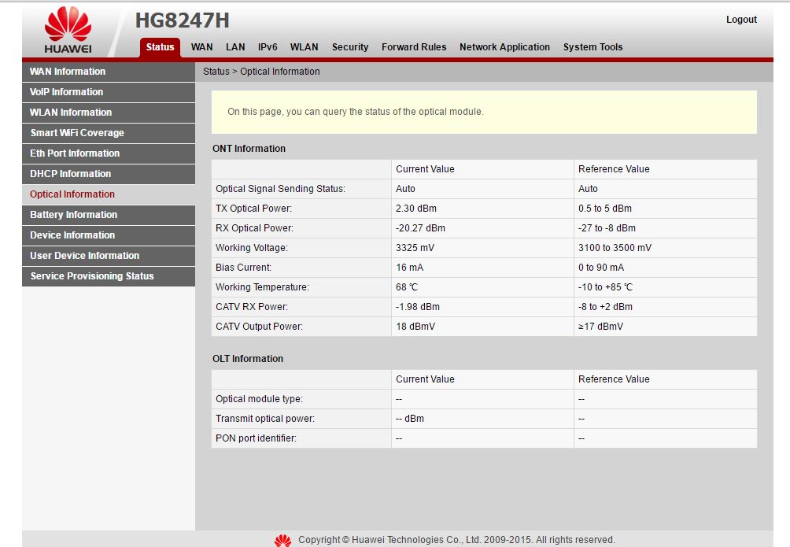This screenshot has height=547, width=790.
Task: Open Smart WiFi Coverage page
Action: (x=109, y=133)
